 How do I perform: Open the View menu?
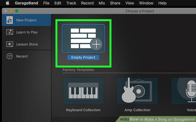[x=129, y=3]
